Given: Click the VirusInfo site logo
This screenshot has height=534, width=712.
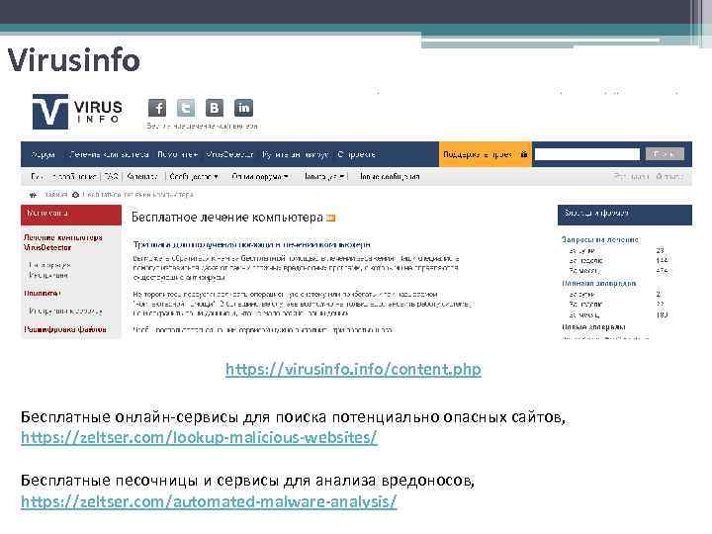Looking at the screenshot, I should 77,111.
